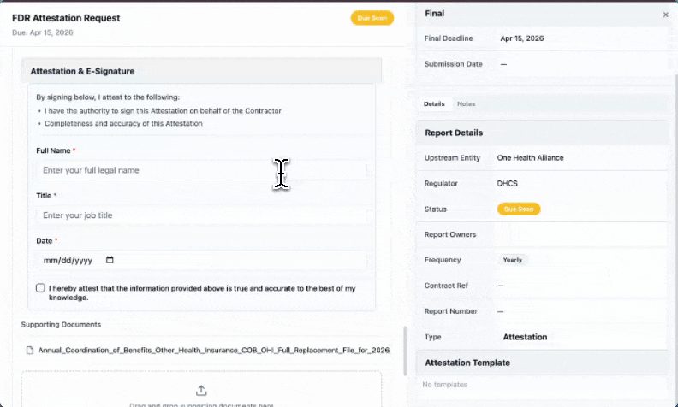
Task: Click the One Health Alliance value
Action: pyautogui.click(x=530, y=157)
